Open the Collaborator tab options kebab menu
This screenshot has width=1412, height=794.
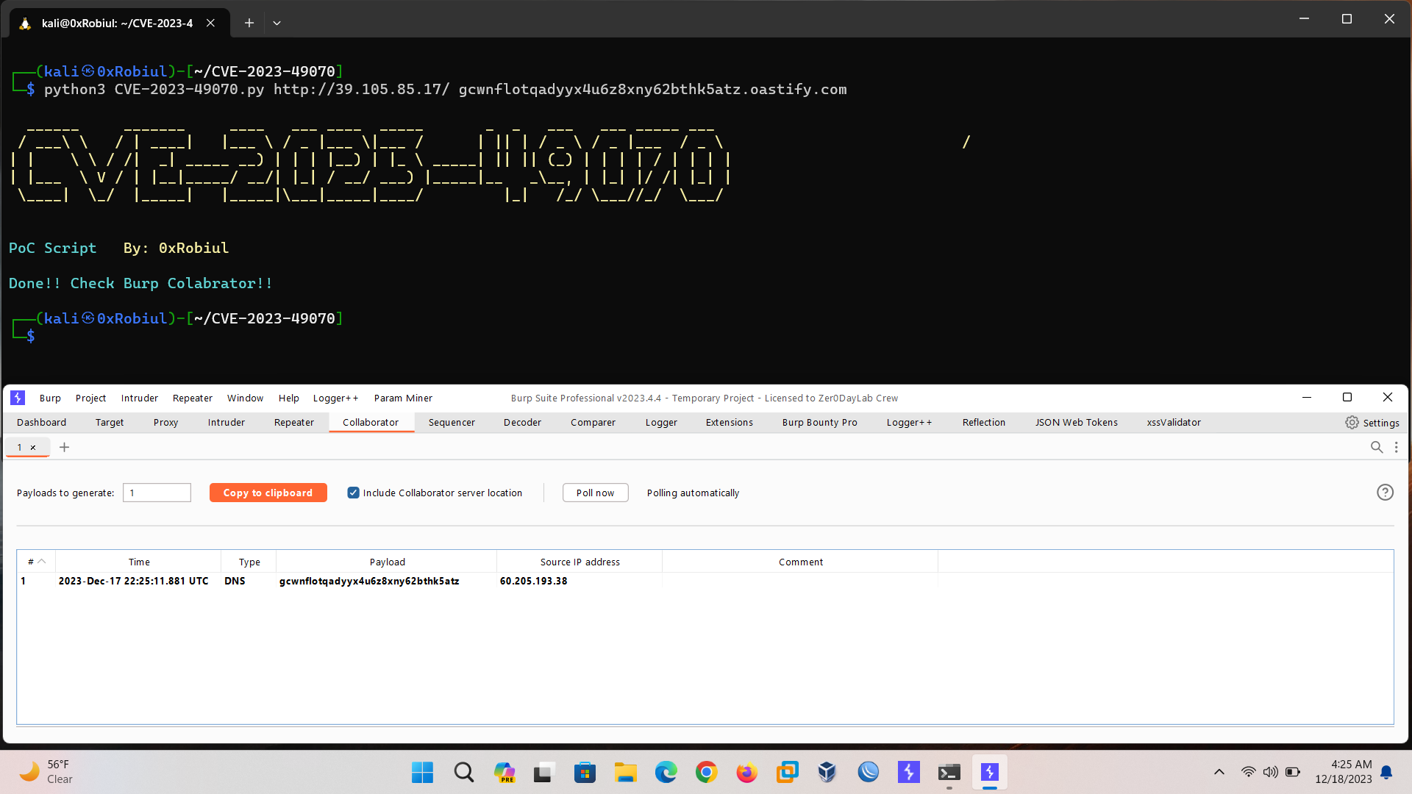coord(1397,447)
